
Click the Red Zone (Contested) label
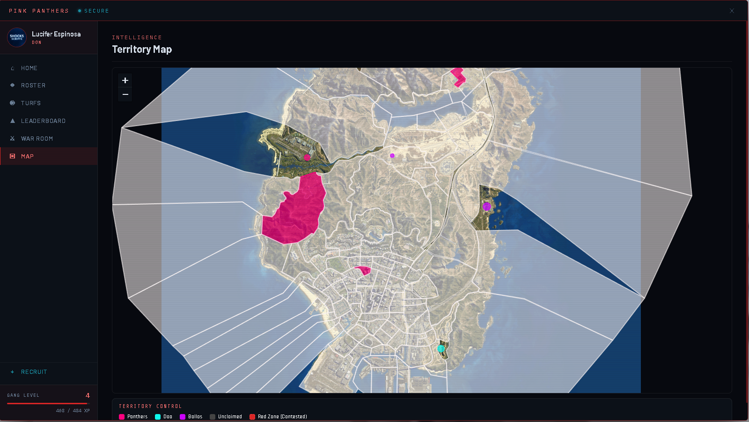click(282, 417)
